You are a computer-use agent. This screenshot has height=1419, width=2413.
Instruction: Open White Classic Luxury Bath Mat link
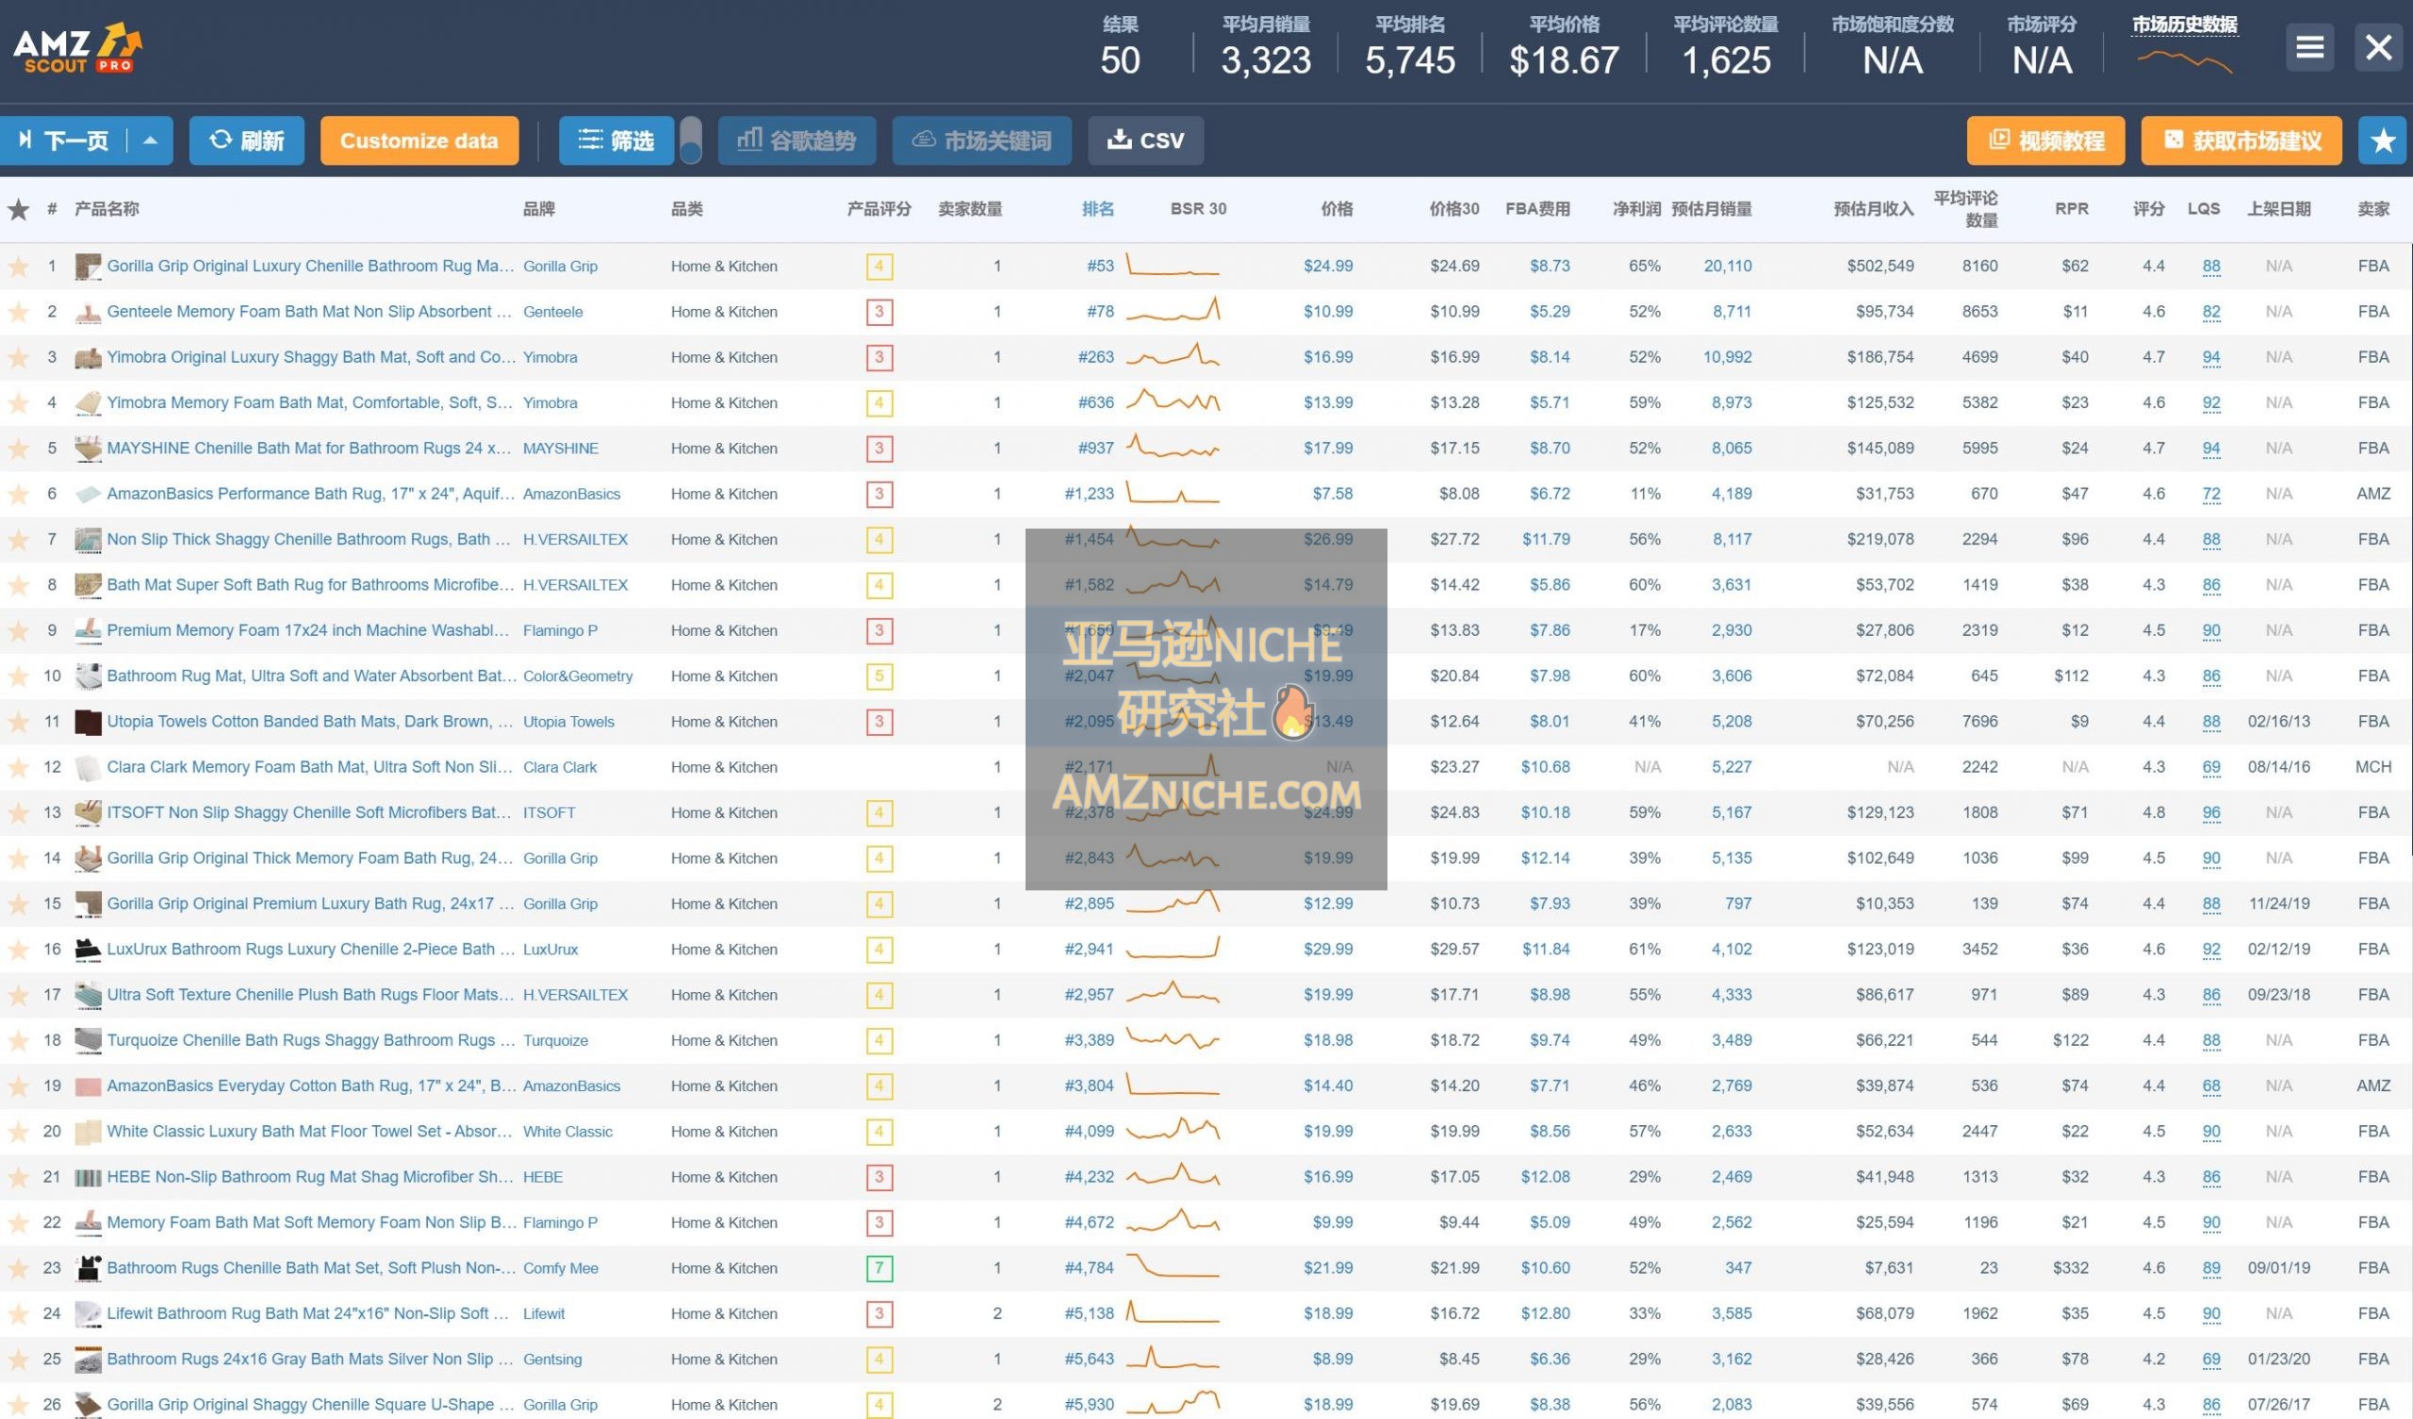coord(307,1131)
